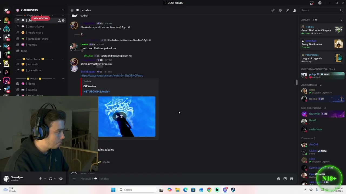Open attachment plus button
This screenshot has height=194, width=346.
coord(74,179)
